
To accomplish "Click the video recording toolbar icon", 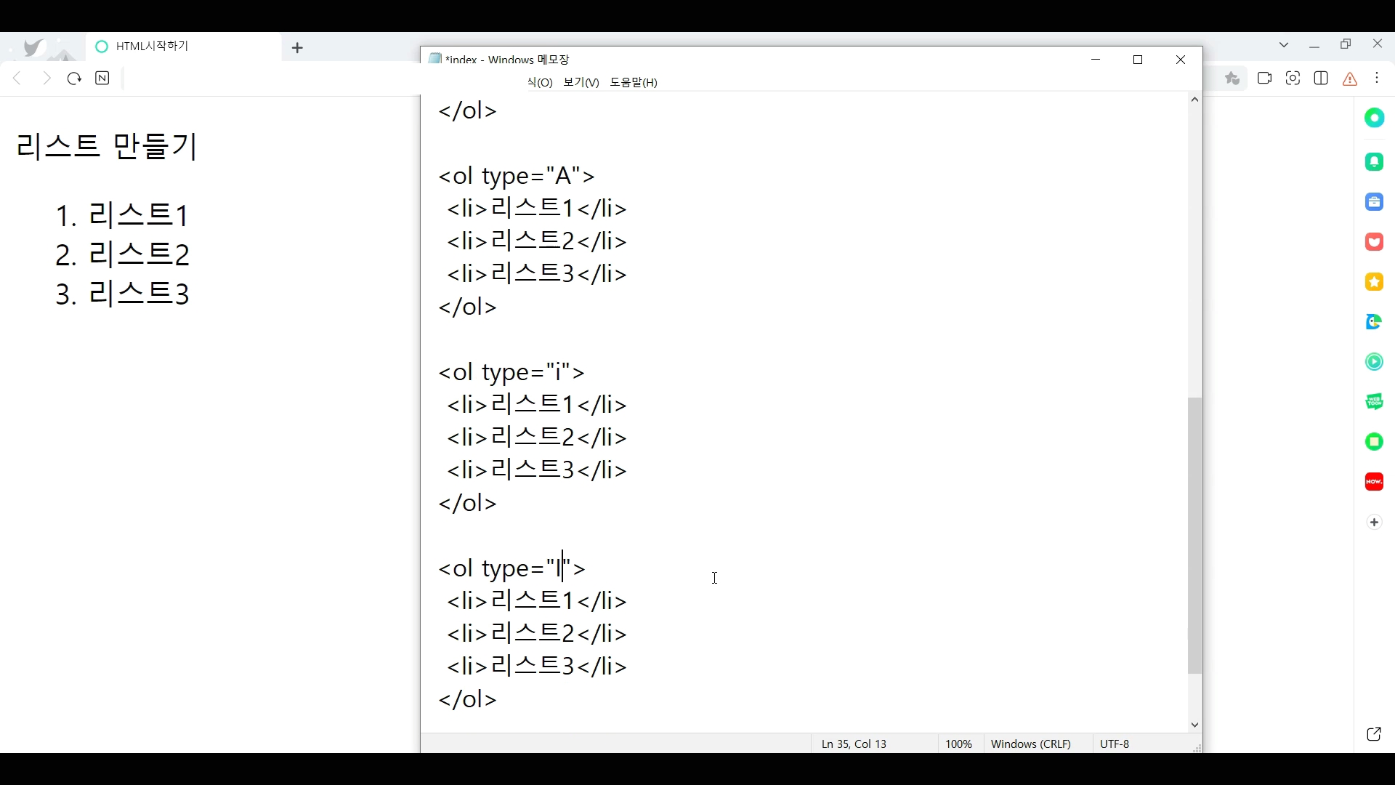I will 1264,78.
